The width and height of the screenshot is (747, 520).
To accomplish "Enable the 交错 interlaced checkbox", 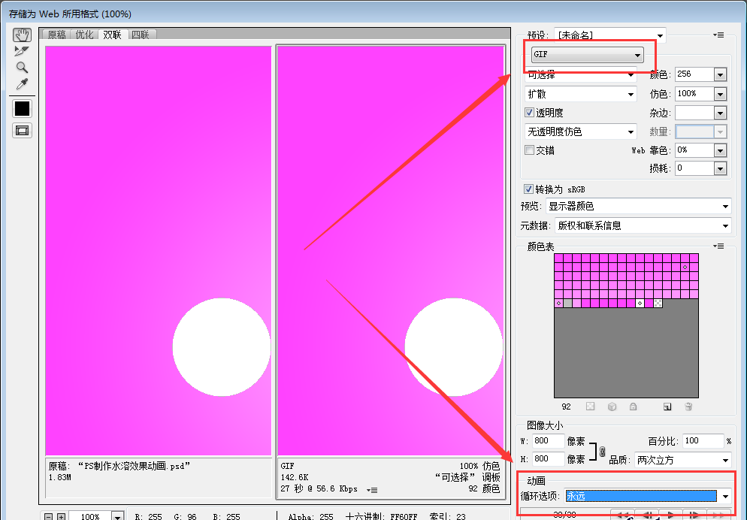I will click(x=528, y=150).
